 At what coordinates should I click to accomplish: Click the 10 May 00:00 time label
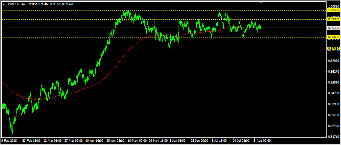[x=137, y=141]
